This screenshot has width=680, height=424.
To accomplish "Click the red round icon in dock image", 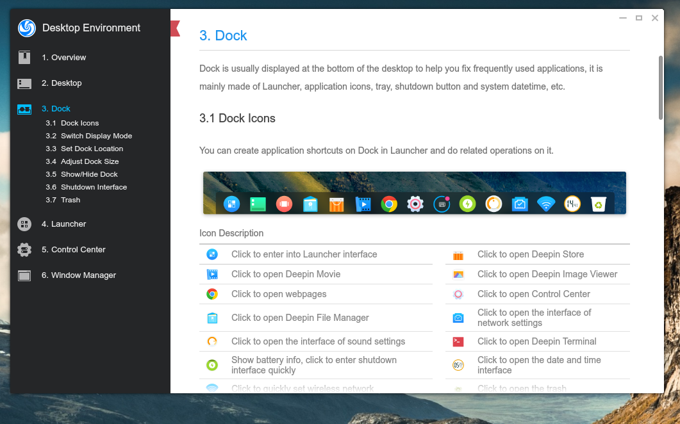I will coord(284,204).
